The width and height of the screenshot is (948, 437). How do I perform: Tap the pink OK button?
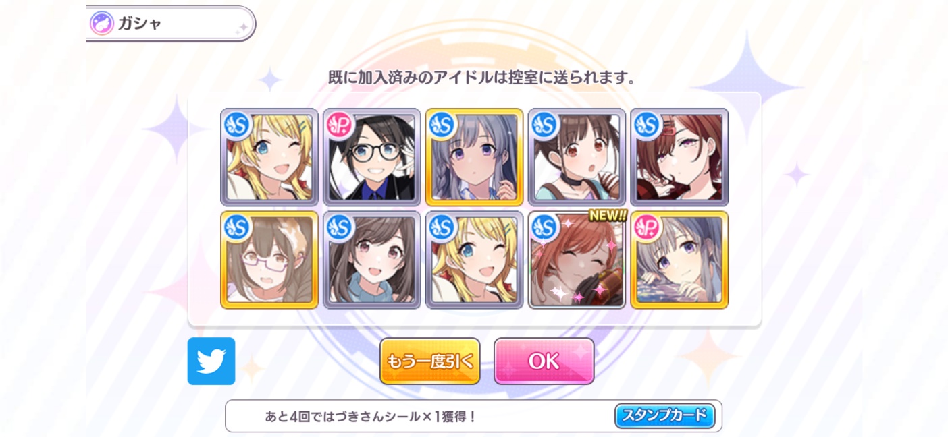[x=544, y=361]
